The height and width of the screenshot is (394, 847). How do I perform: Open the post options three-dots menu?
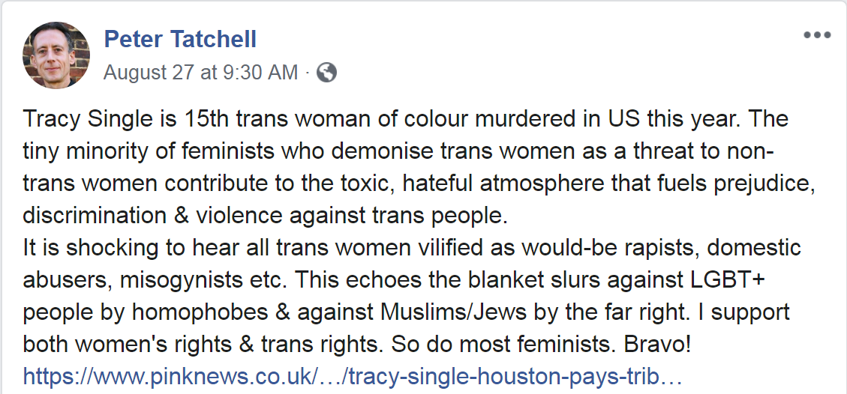click(816, 36)
